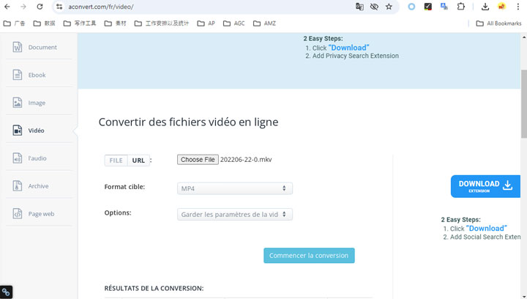Go back using the browser back arrow
This screenshot has height=299, width=527.
[x=7, y=7]
